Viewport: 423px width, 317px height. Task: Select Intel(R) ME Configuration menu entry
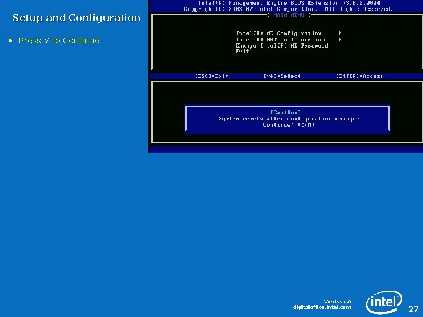278,33
